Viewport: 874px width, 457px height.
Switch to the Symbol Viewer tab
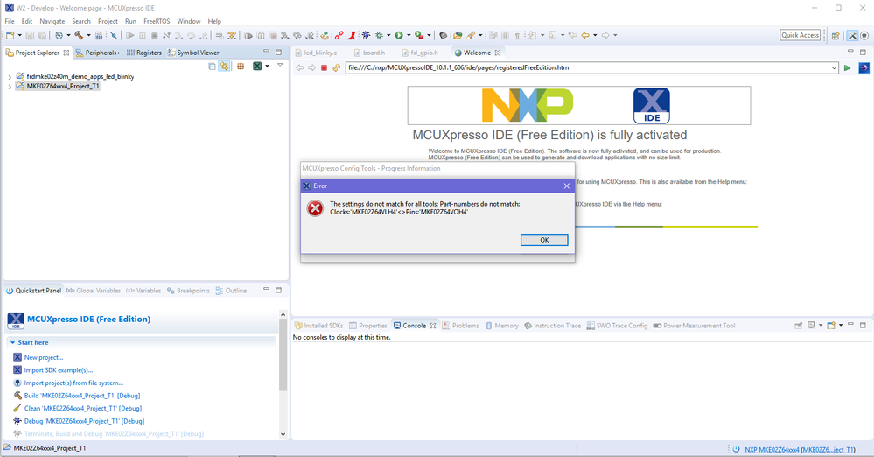point(193,53)
